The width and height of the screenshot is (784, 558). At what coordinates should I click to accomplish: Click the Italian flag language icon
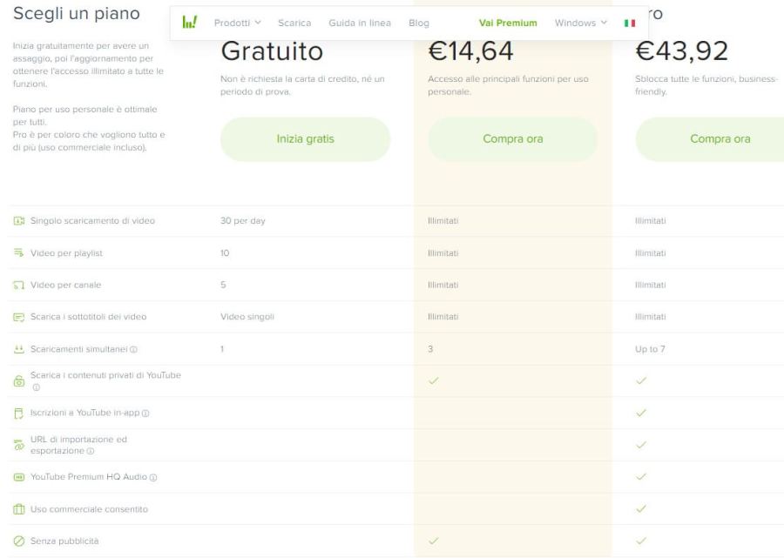coord(630,23)
